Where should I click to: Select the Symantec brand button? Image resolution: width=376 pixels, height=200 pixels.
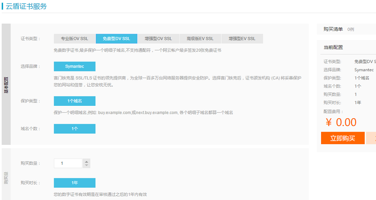pos(74,66)
